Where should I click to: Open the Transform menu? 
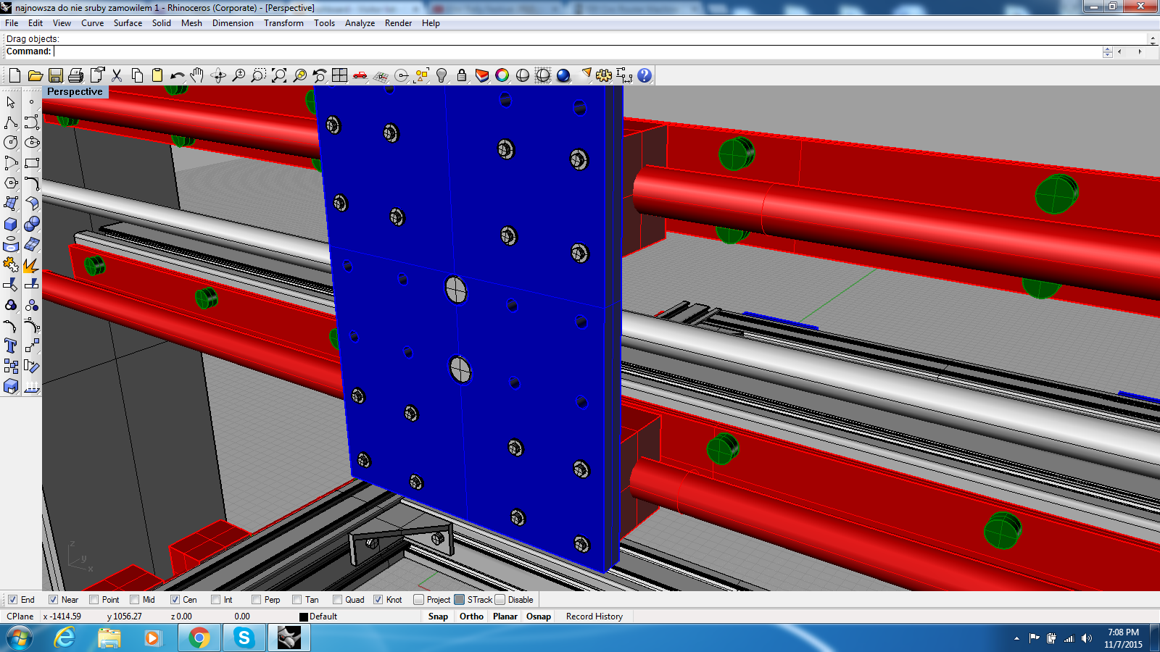[x=283, y=23]
